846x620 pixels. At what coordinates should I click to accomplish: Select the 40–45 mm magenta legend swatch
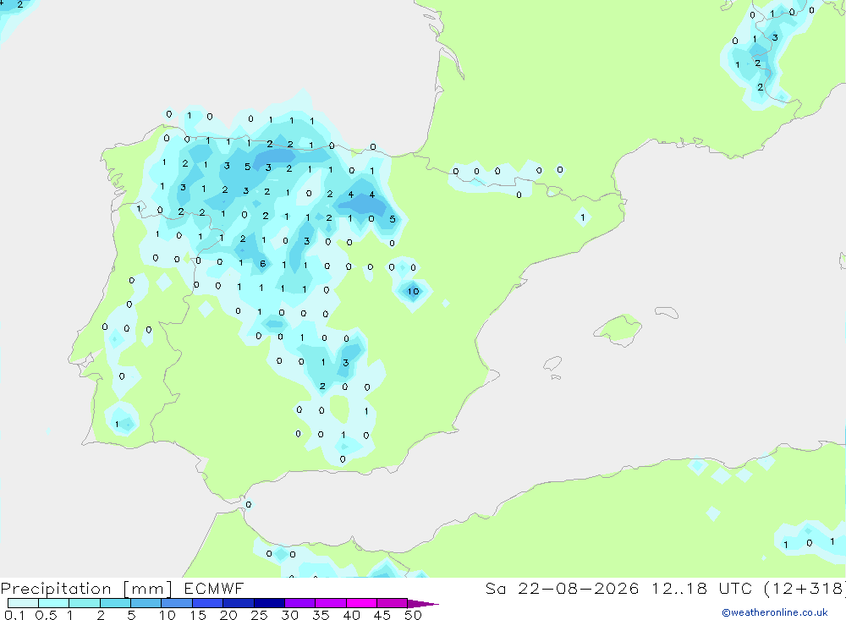point(361,603)
